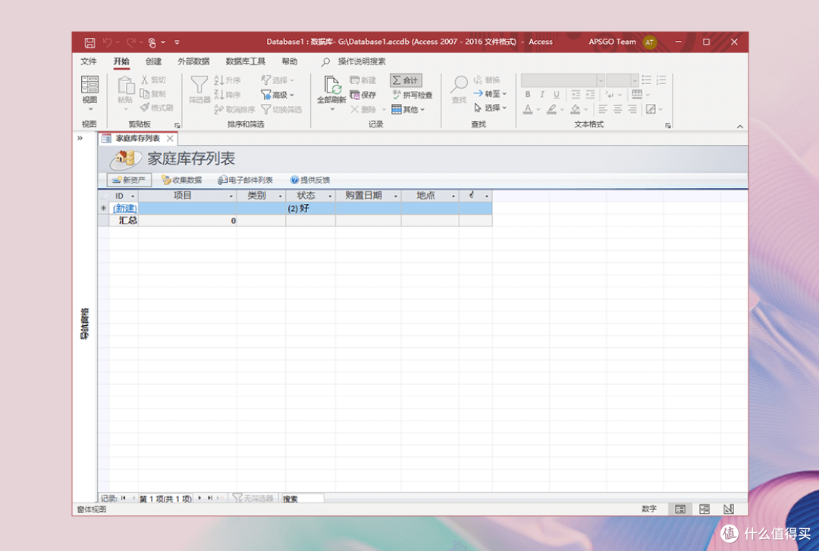Toggle Italic formatting

[x=542, y=95]
